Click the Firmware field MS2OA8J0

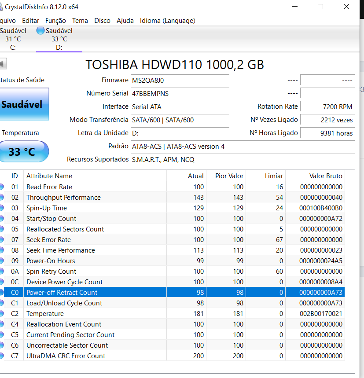pos(180,80)
